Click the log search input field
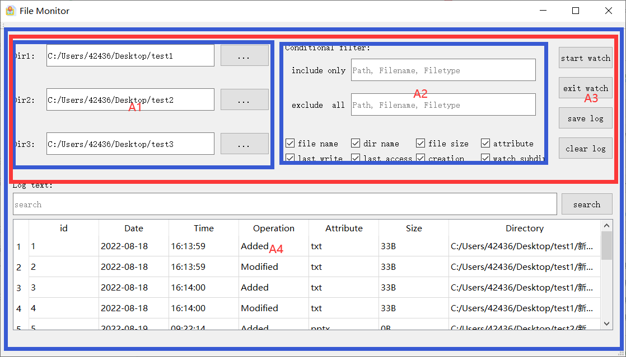 point(284,204)
